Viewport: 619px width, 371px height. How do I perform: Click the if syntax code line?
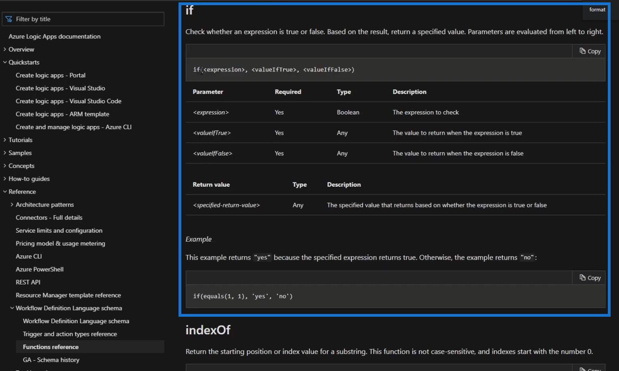click(274, 70)
